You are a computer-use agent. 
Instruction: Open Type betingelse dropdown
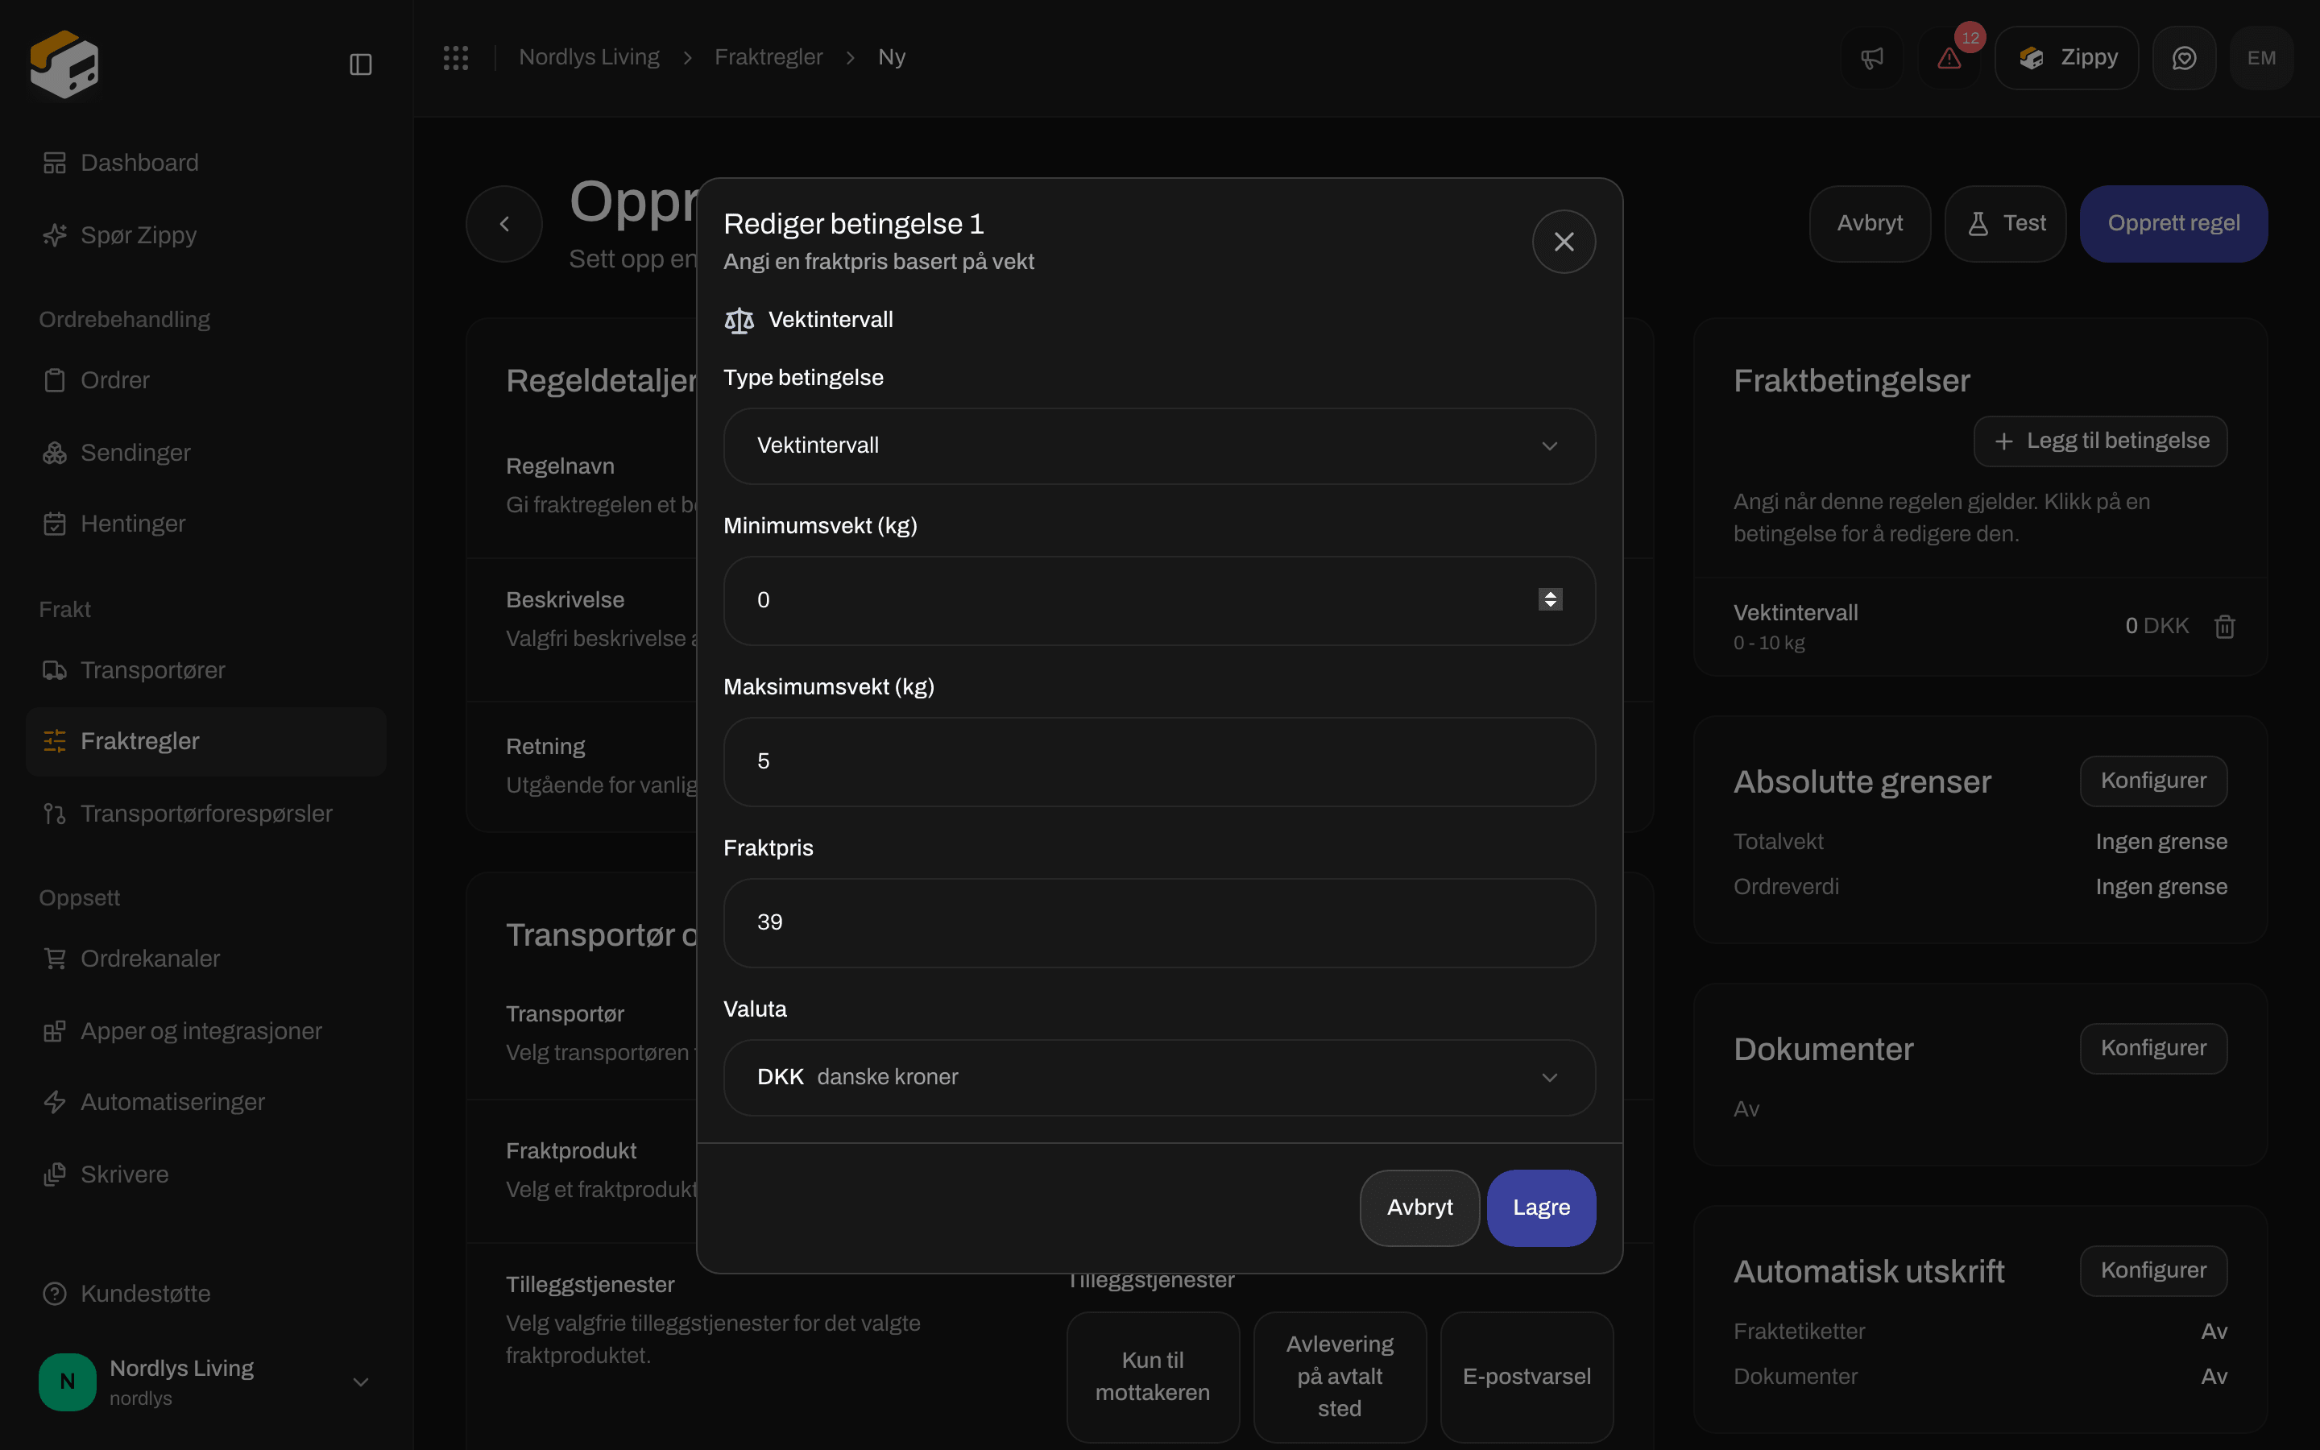(1159, 446)
